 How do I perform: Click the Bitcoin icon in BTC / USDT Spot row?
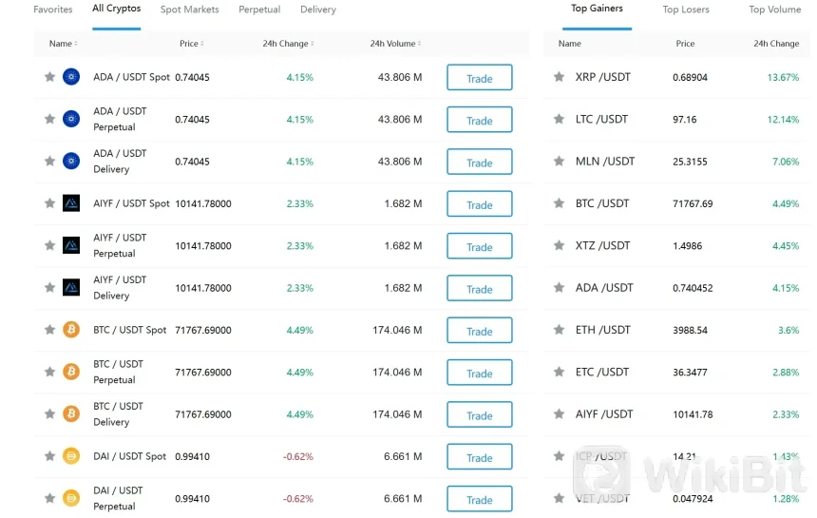tap(71, 330)
